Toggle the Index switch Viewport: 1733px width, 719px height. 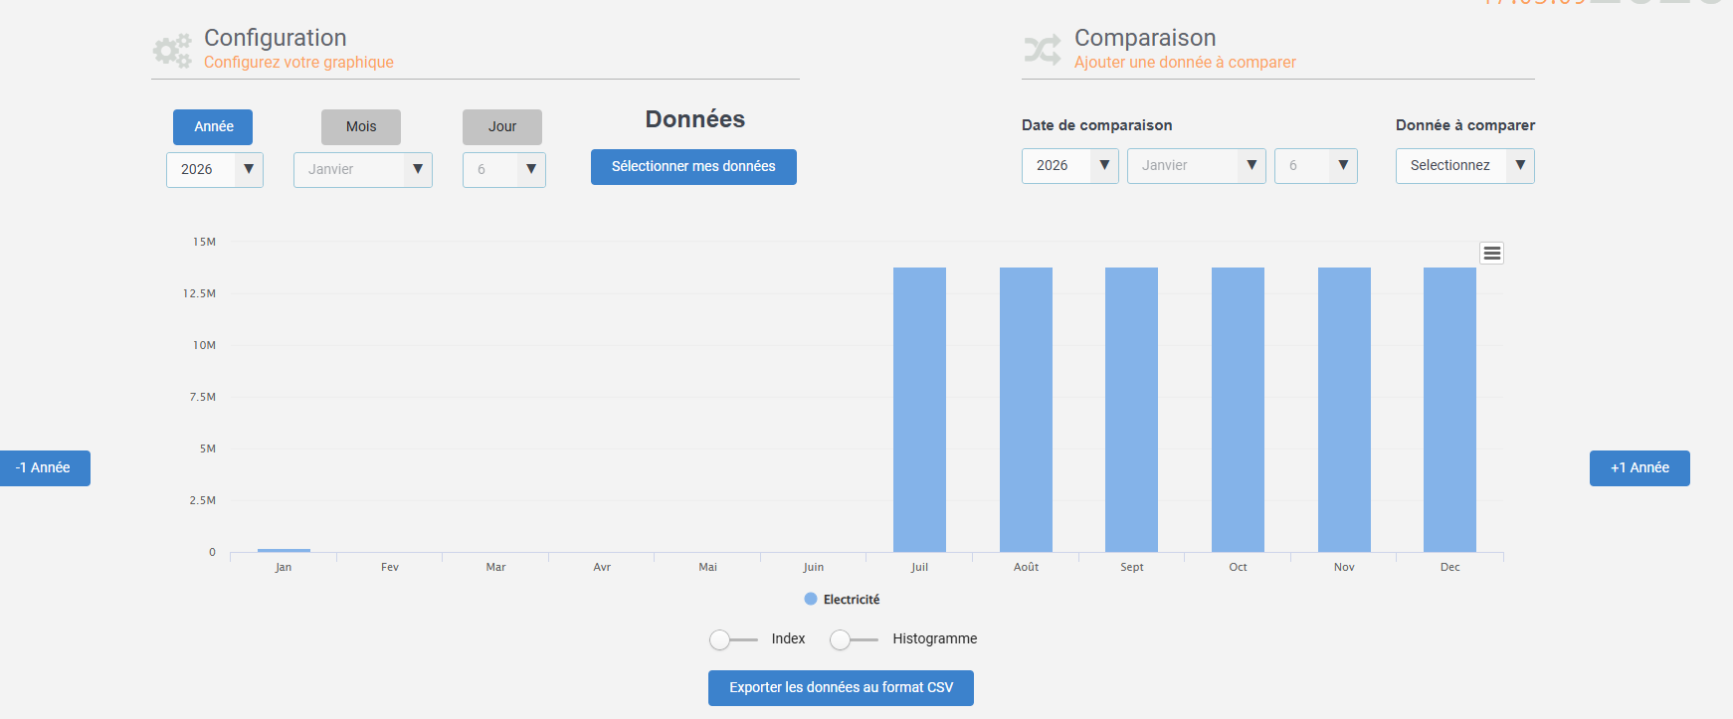click(x=733, y=639)
